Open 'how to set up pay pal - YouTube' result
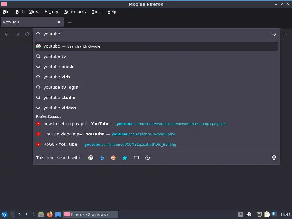This screenshot has width=292, height=219. [156, 124]
